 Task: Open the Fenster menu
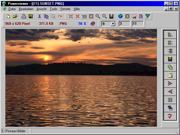(x=65, y=9)
